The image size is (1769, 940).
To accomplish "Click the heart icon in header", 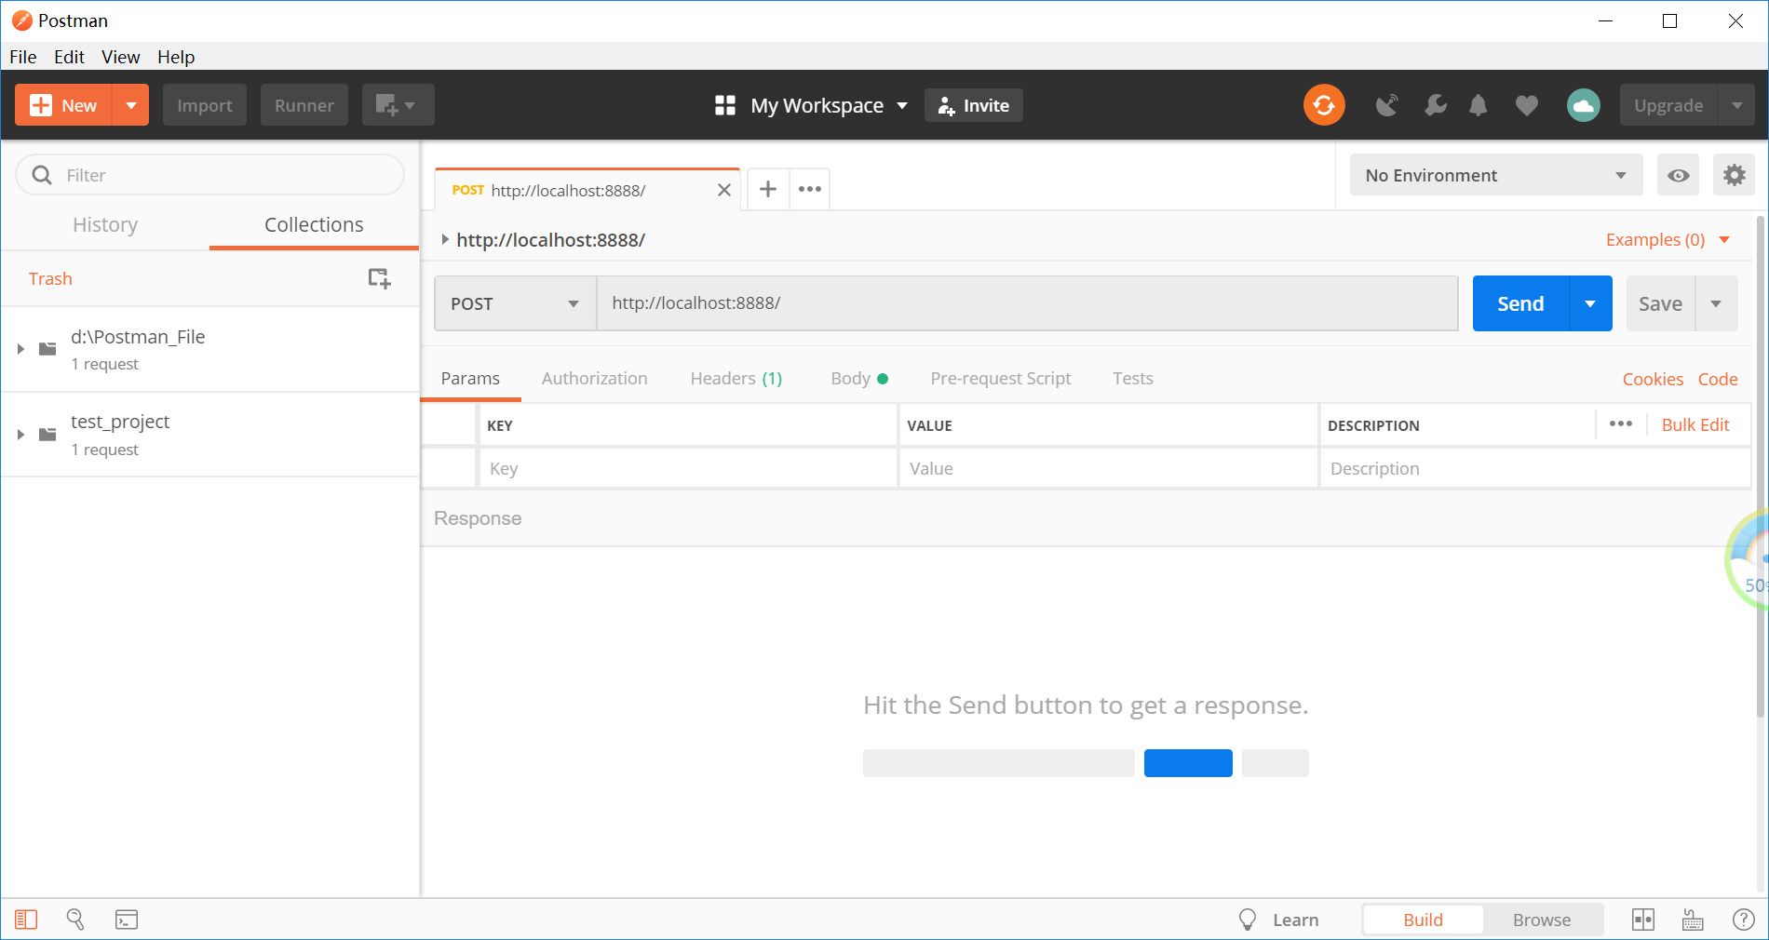I will pyautogui.click(x=1527, y=106).
